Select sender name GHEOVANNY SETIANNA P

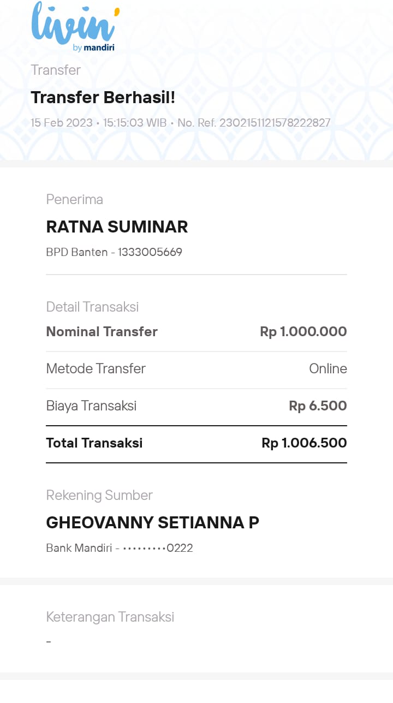point(152,523)
